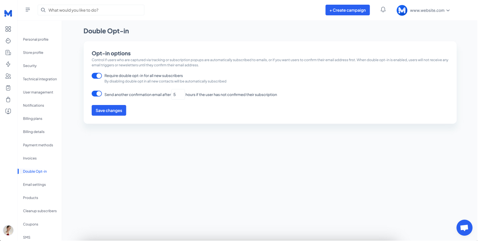
Task: Go to Billing plans settings page
Action: pos(33,119)
